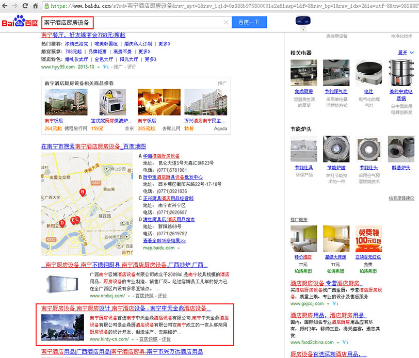Open dropdown arrow next to www.hyy99.com

pos(99,67)
